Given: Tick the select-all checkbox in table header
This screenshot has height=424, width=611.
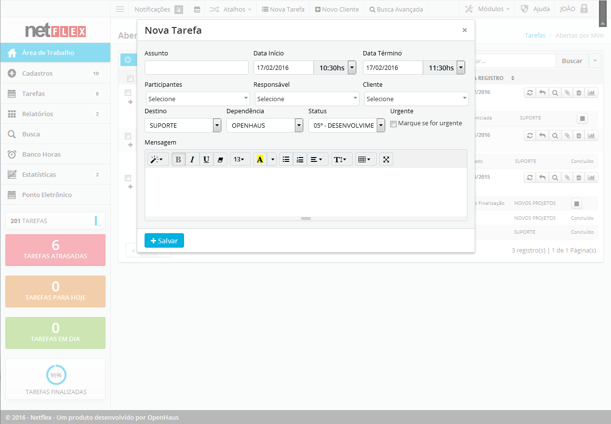Looking at the screenshot, I should point(130,79).
